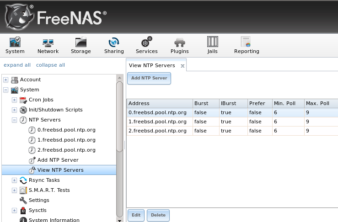The height and width of the screenshot is (222, 338).
Task: Click the S.M.A.R.T. Tests disk icon
Action: tap(23, 190)
